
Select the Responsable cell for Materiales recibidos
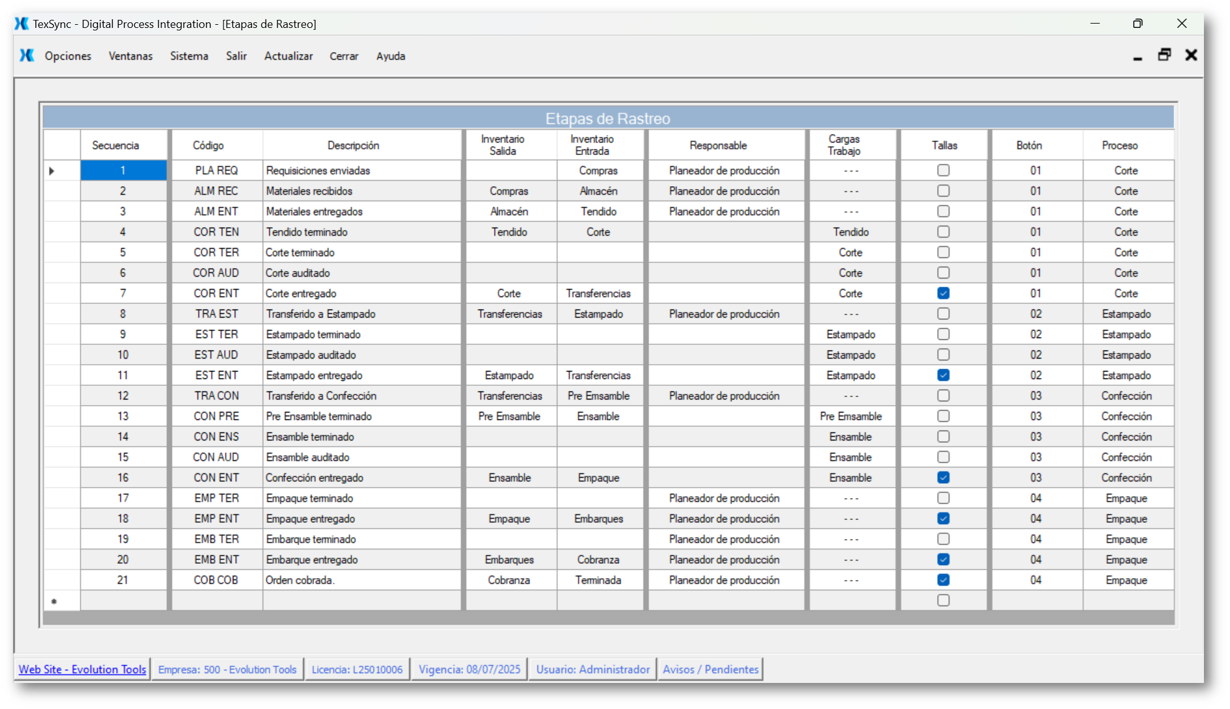click(x=724, y=191)
